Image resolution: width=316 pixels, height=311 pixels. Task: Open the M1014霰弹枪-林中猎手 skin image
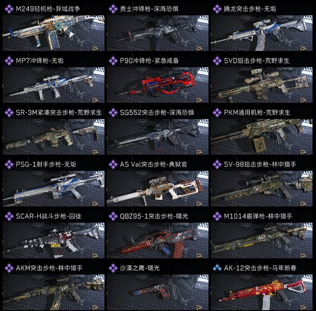[x=262, y=240]
